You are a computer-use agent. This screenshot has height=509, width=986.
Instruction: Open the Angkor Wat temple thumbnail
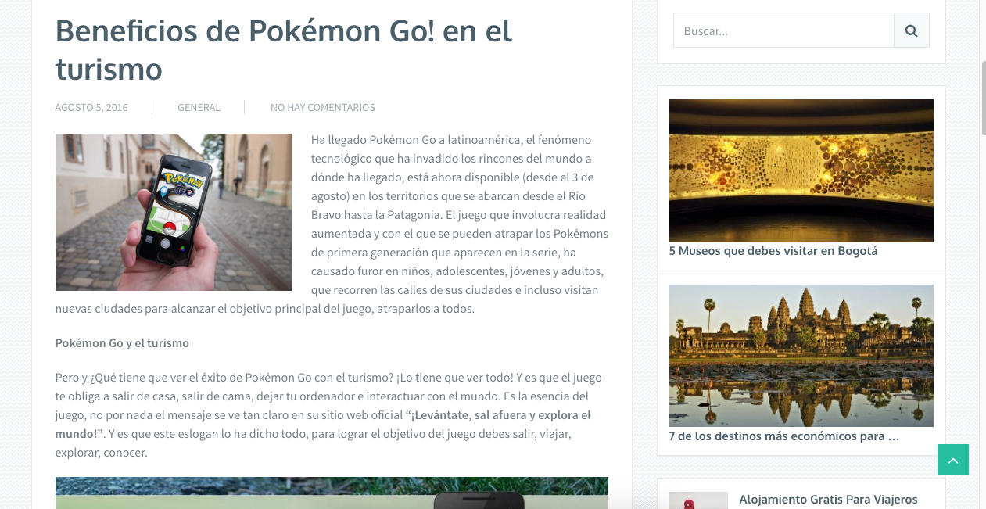pyautogui.click(x=801, y=356)
